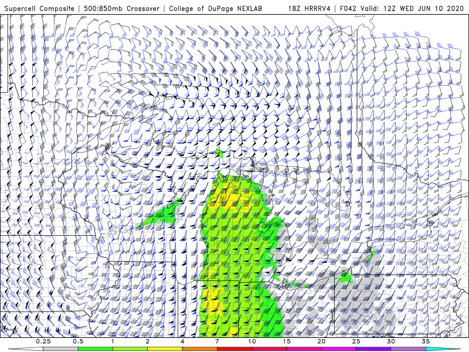Click the lime green 1–2 legend swatch

pyautogui.click(x=130, y=349)
